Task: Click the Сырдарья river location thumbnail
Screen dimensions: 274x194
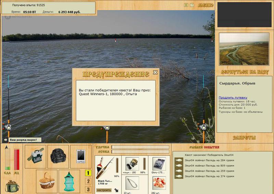Action: coord(244,49)
